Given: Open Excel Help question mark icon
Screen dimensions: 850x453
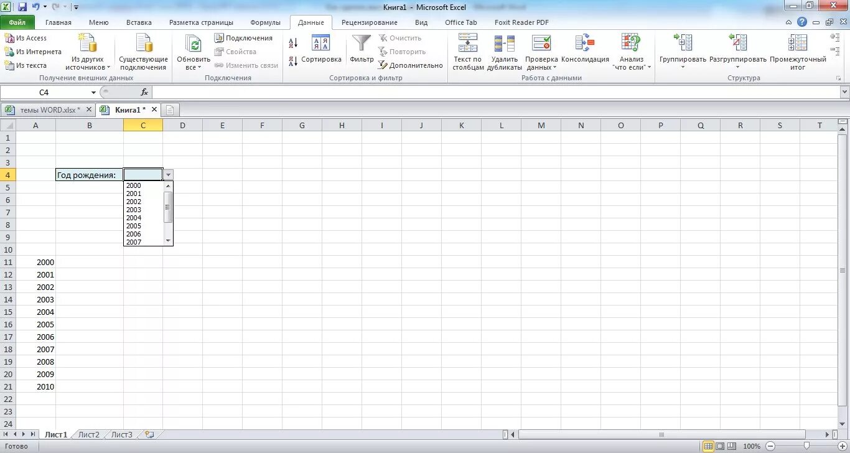Looking at the screenshot, I should [x=802, y=22].
